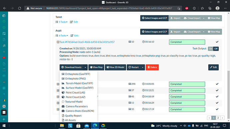Collapse Task #f76564ad with the minus box

[58, 42]
